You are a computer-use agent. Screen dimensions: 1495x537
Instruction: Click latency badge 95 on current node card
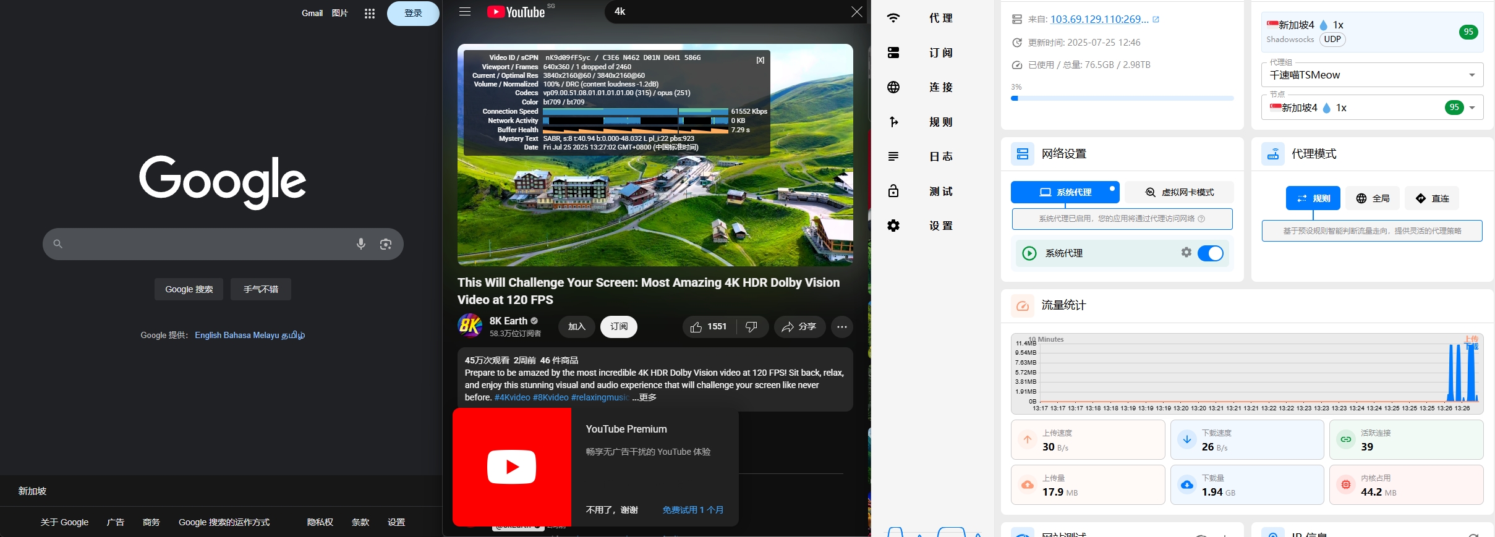(x=1468, y=32)
